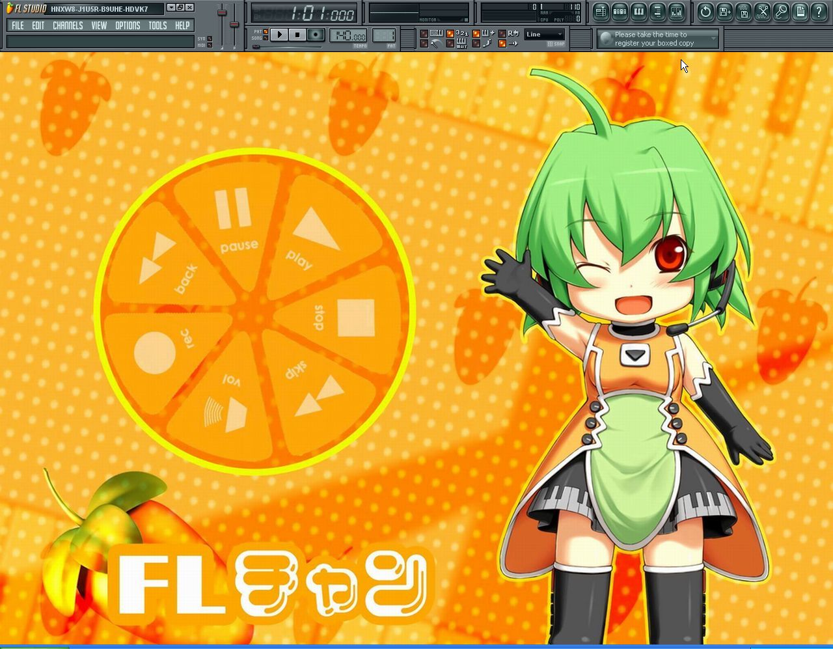Toggle the metronome

click(424, 44)
